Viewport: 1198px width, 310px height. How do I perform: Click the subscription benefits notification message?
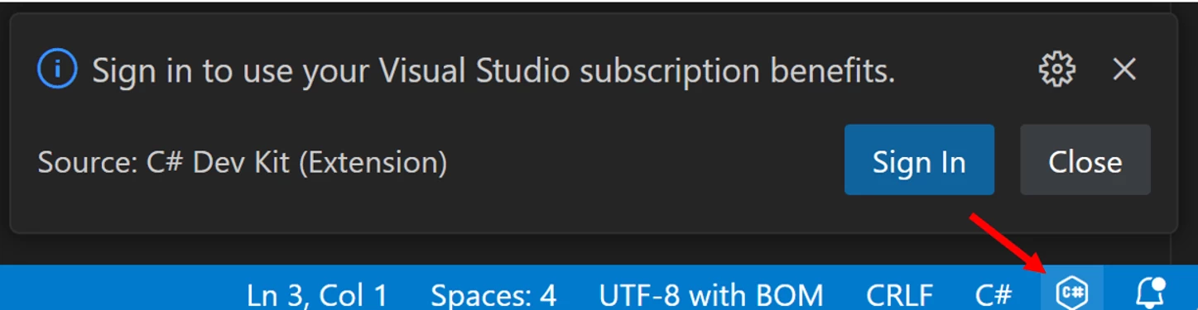click(493, 71)
